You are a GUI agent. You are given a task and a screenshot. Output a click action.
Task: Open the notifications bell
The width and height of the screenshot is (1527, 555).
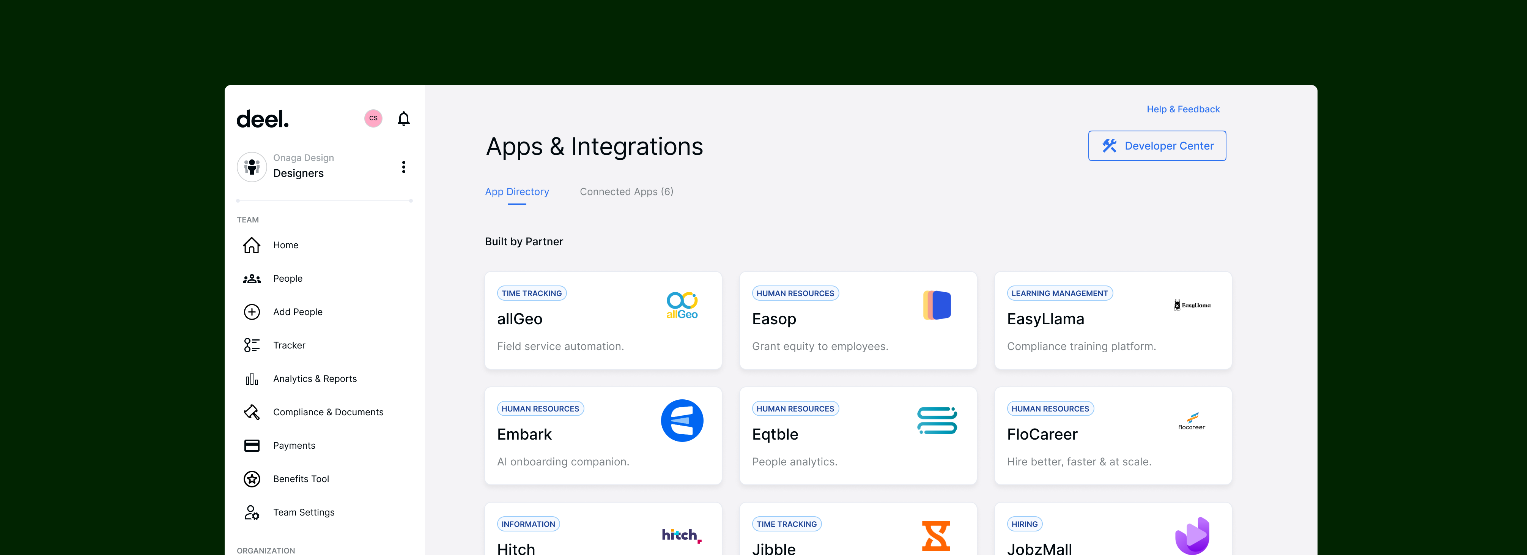tap(404, 119)
